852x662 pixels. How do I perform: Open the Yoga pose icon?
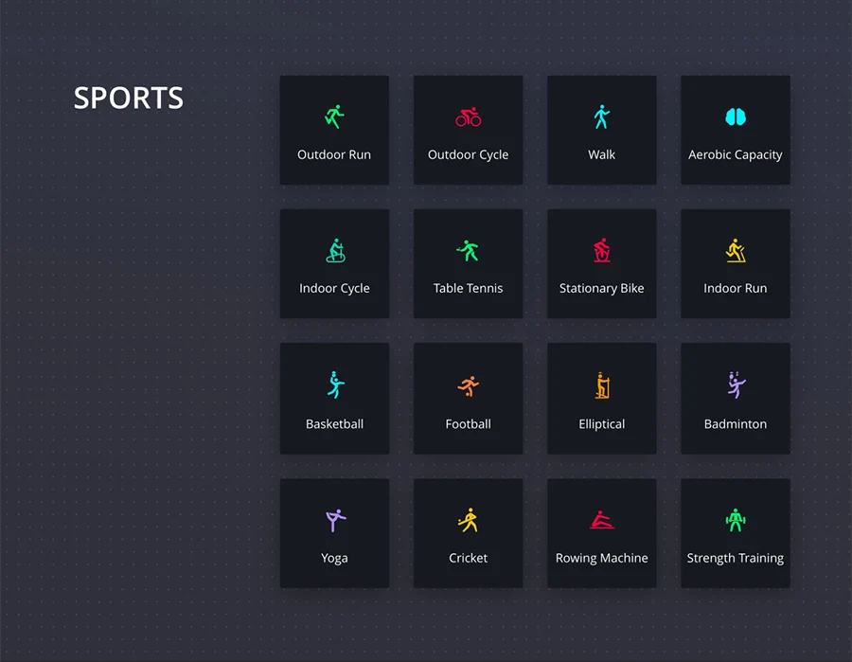pos(335,520)
